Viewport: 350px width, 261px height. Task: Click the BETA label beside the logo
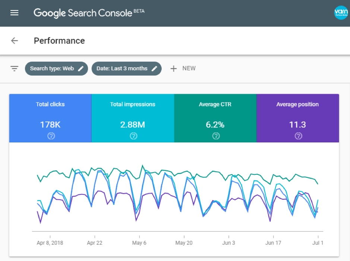click(139, 11)
